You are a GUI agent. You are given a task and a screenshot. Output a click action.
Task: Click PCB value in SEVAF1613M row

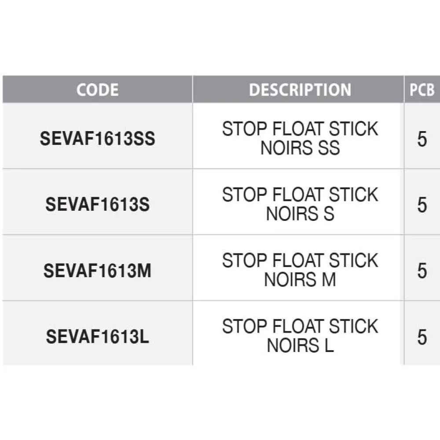click(x=422, y=271)
